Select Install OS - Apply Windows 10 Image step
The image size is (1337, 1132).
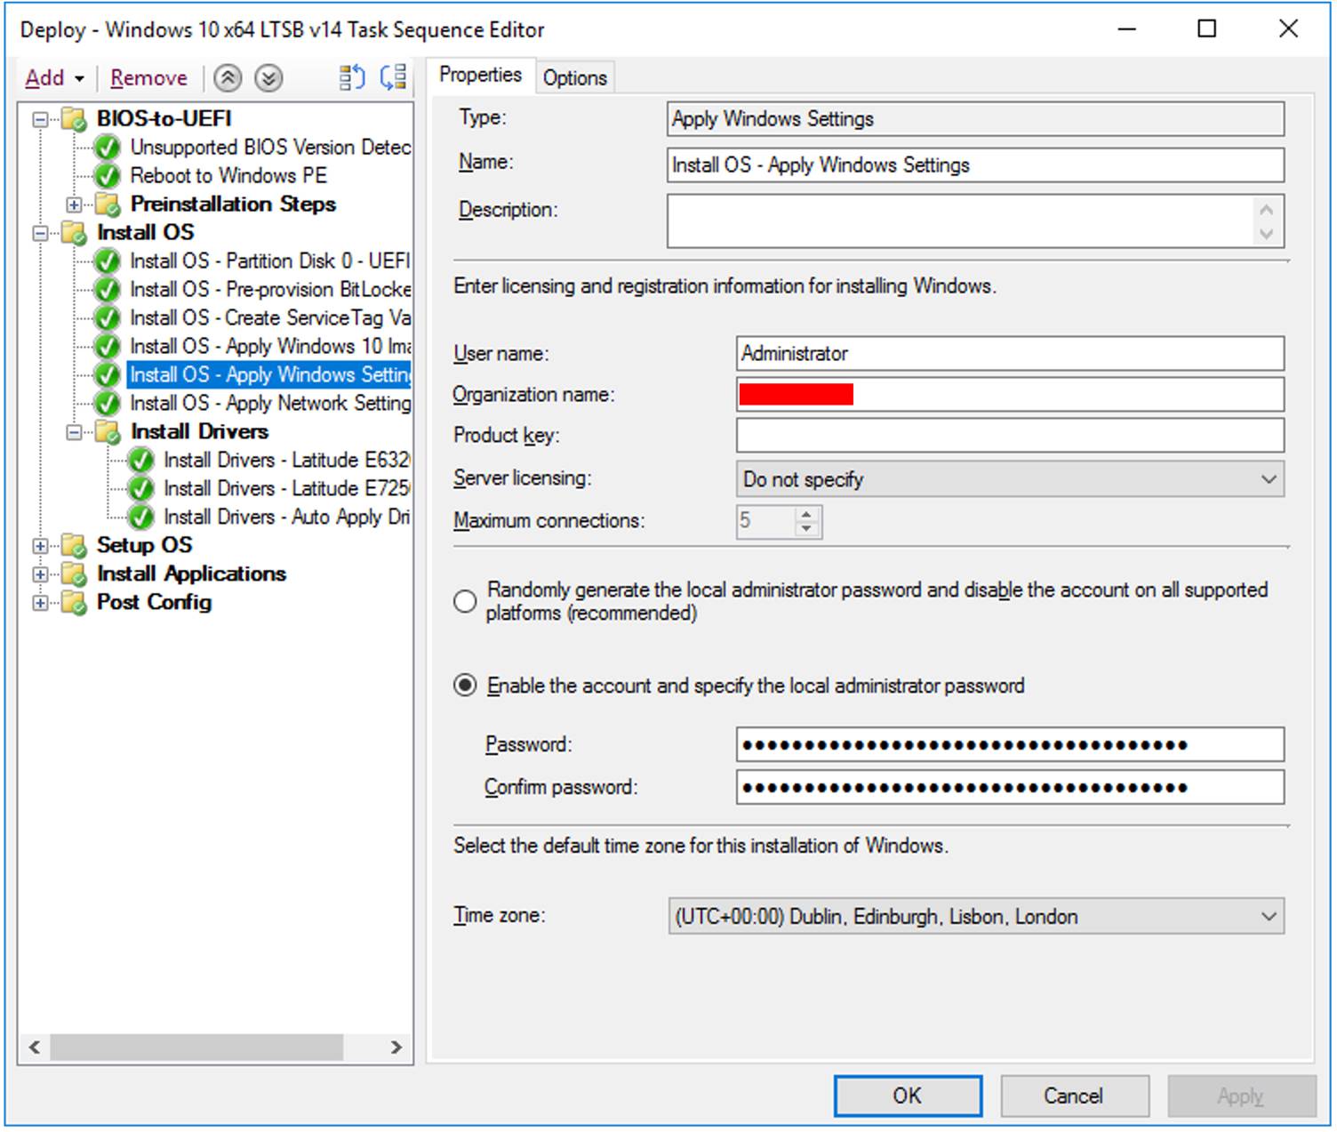coord(270,346)
